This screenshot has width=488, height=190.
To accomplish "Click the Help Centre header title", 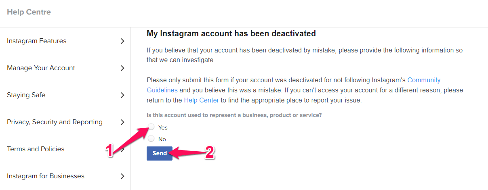I will point(29,12).
